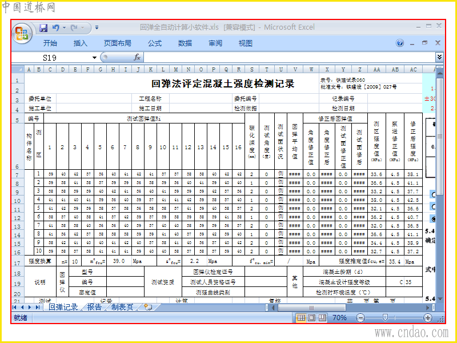Click the 测强曲线类别 cell
The image size is (457, 343).
coord(213,292)
